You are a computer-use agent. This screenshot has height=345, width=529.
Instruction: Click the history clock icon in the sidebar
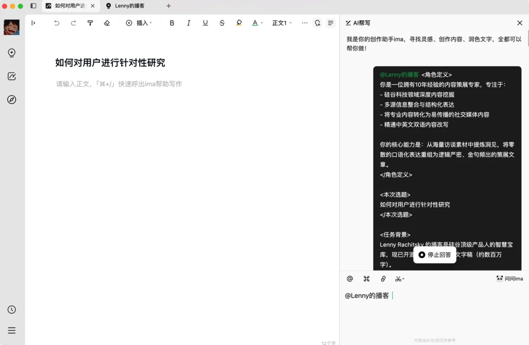pyautogui.click(x=12, y=309)
